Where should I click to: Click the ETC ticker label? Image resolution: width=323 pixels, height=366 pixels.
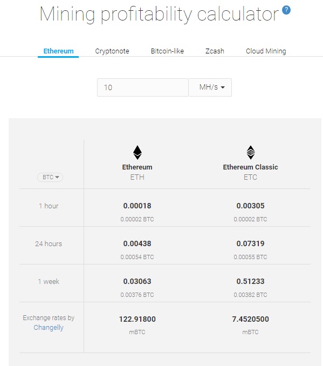[250, 177]
